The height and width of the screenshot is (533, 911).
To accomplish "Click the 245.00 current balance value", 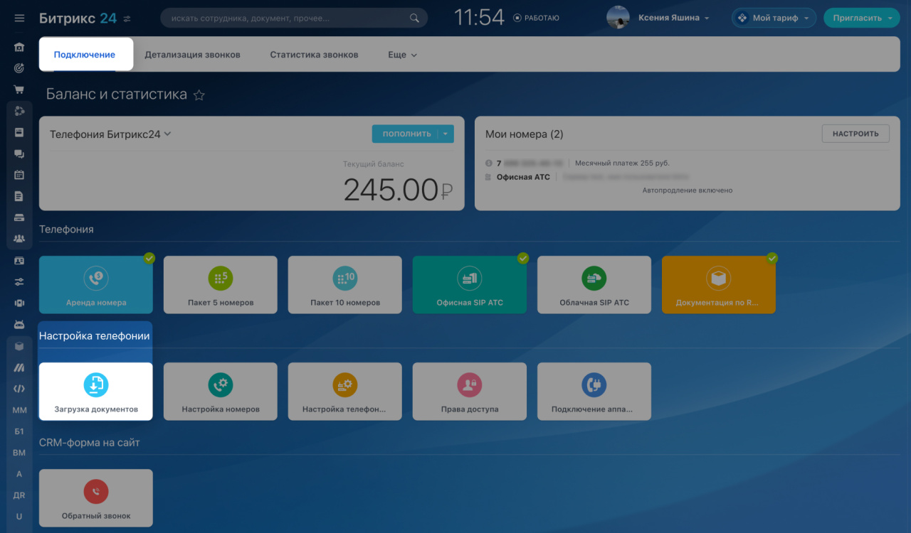I will [x=391, y=190].
